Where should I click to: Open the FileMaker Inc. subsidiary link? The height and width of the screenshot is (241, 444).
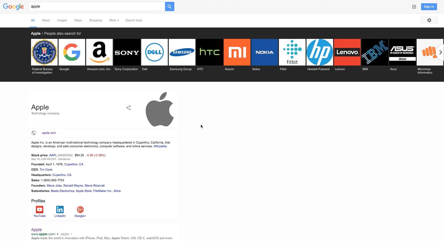103,191
